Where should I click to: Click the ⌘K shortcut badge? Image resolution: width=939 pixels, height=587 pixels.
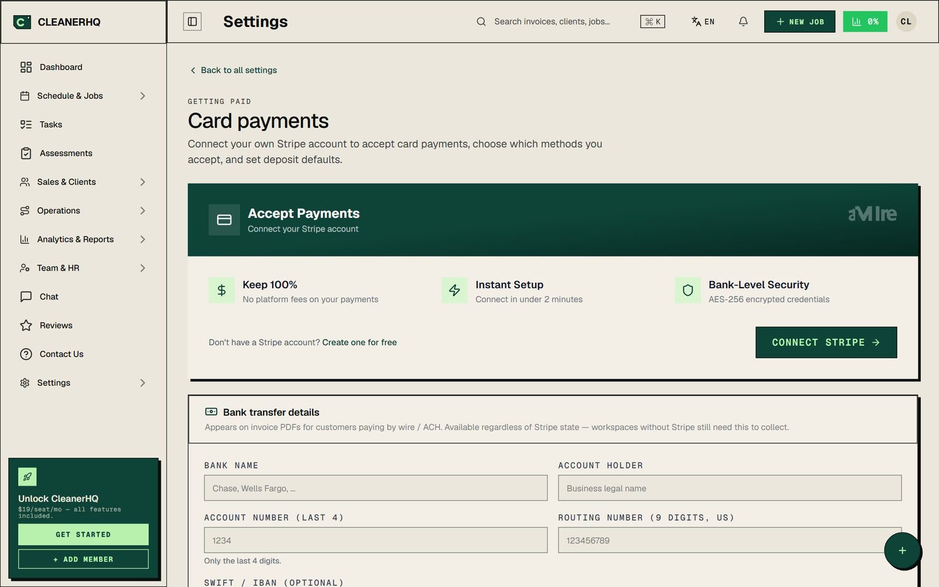click(653, 22)
